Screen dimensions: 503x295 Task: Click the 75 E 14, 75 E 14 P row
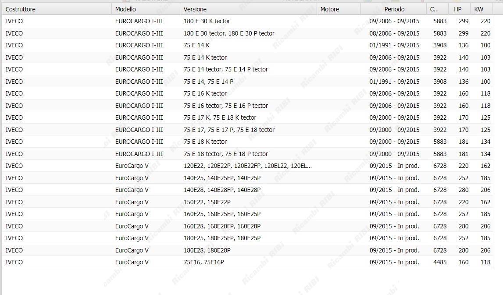208,82
